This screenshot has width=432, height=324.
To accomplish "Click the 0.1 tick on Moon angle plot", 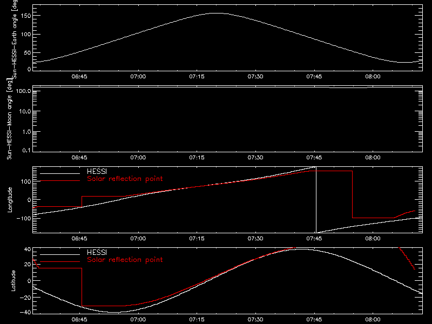I will point(26,151).
